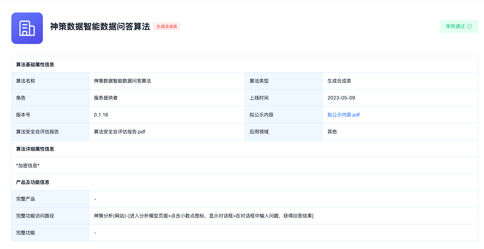This screenshot has height=249, width=484.
Task: Click the date 2023-05-09
Action: (x=341, y=98)
